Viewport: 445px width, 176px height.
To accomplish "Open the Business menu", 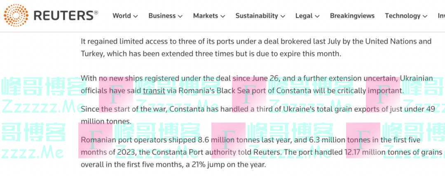I will pos(162,16).
